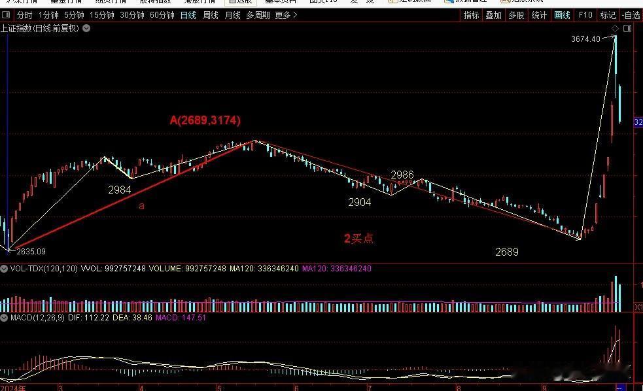The height and width of the screenshot is (391, 643).
Task: Select the 15分钟 period
Action: pyautogui.click(x=101, y=15)
